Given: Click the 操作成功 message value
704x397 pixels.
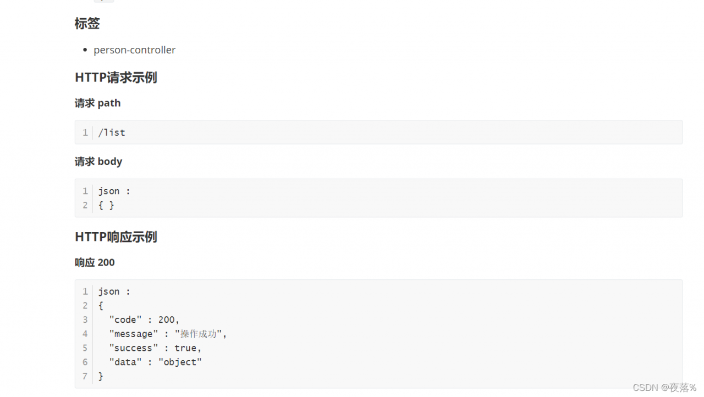Looking at the screenshot, I should [x=199, y=334].
